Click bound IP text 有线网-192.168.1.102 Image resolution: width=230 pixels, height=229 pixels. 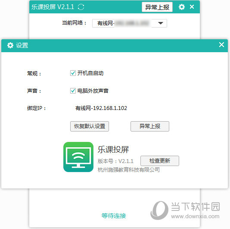101,108
